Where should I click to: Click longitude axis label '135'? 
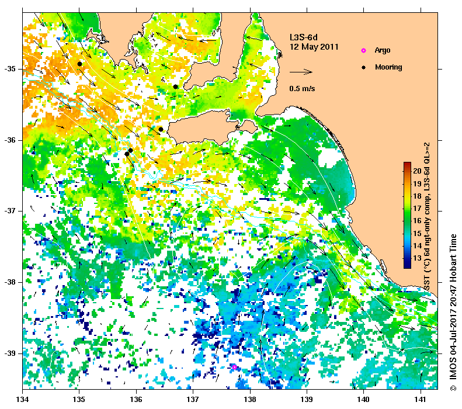tap(79, 399)
